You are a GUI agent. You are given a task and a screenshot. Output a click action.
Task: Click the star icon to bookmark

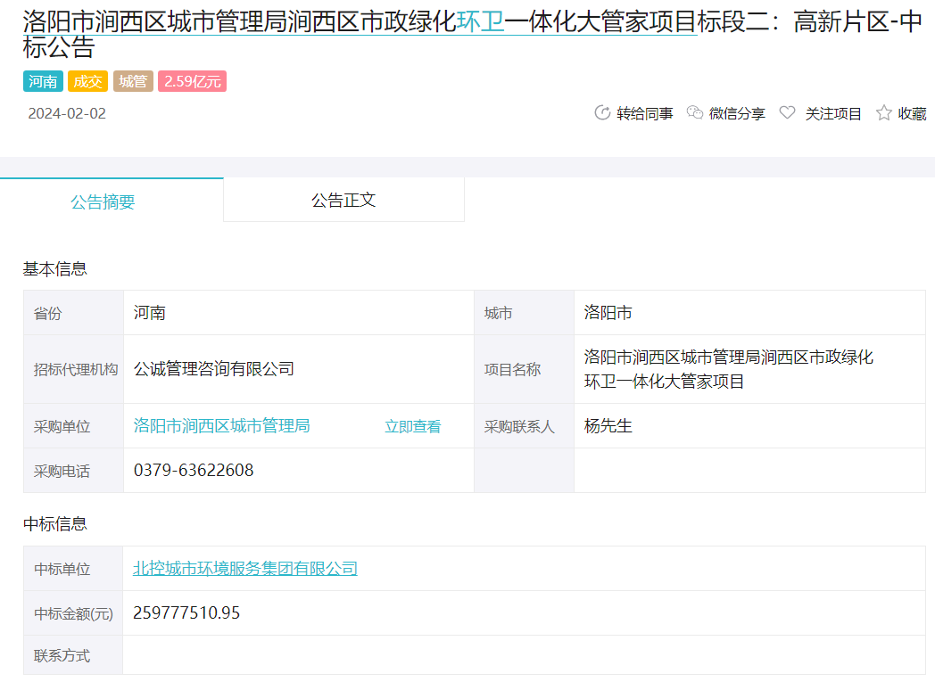coord(884,112)
